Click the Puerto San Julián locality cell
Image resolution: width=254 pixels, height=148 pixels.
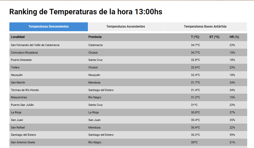click(x=22, y=105)
